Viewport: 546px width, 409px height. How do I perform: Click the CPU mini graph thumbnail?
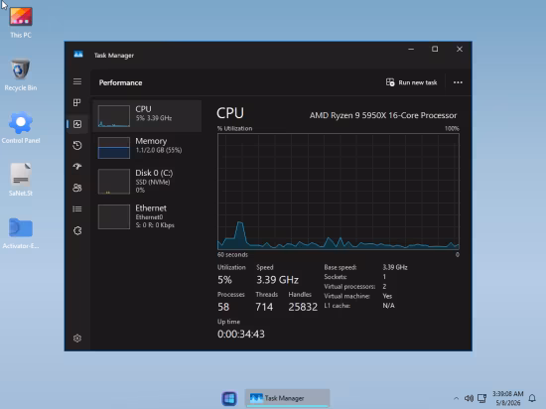114,116
